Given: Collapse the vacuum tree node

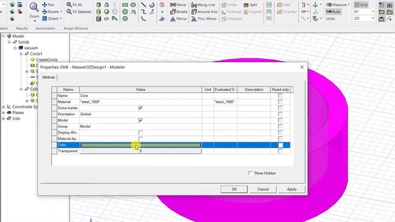Looking at the screenshot, I should coord(15,48).
